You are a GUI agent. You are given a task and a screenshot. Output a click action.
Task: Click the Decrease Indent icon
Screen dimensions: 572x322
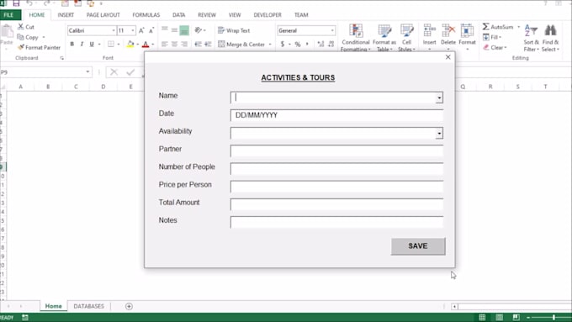coord(198,44)
